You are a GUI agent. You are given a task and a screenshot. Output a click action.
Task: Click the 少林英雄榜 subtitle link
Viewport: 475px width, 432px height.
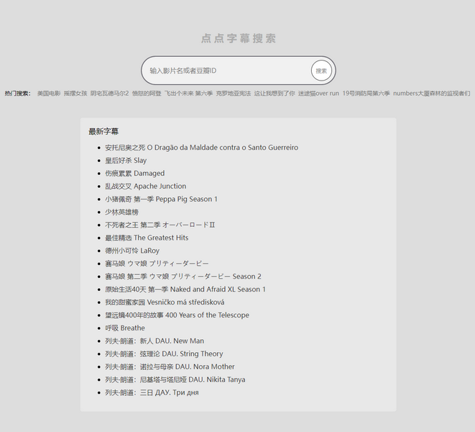tap(121, 212)
